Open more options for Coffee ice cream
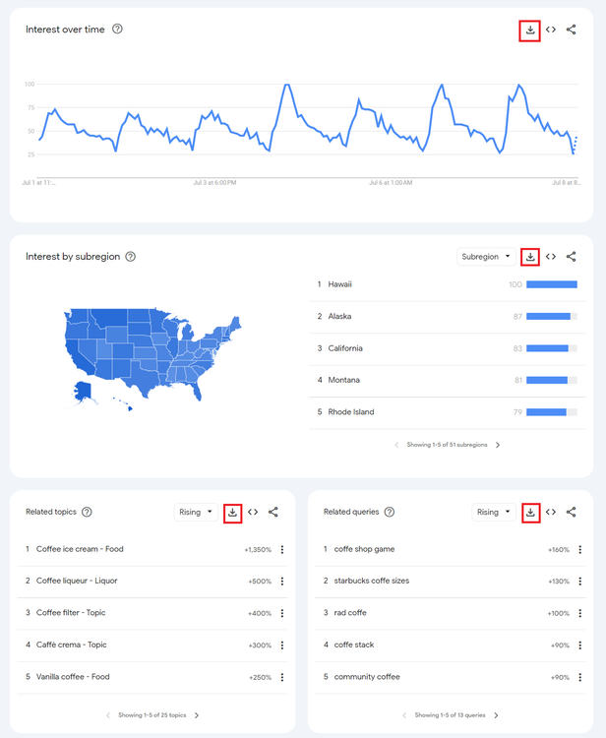Viewport: 606px width, 738px height. pyautogui.click(x=282, y=550)
